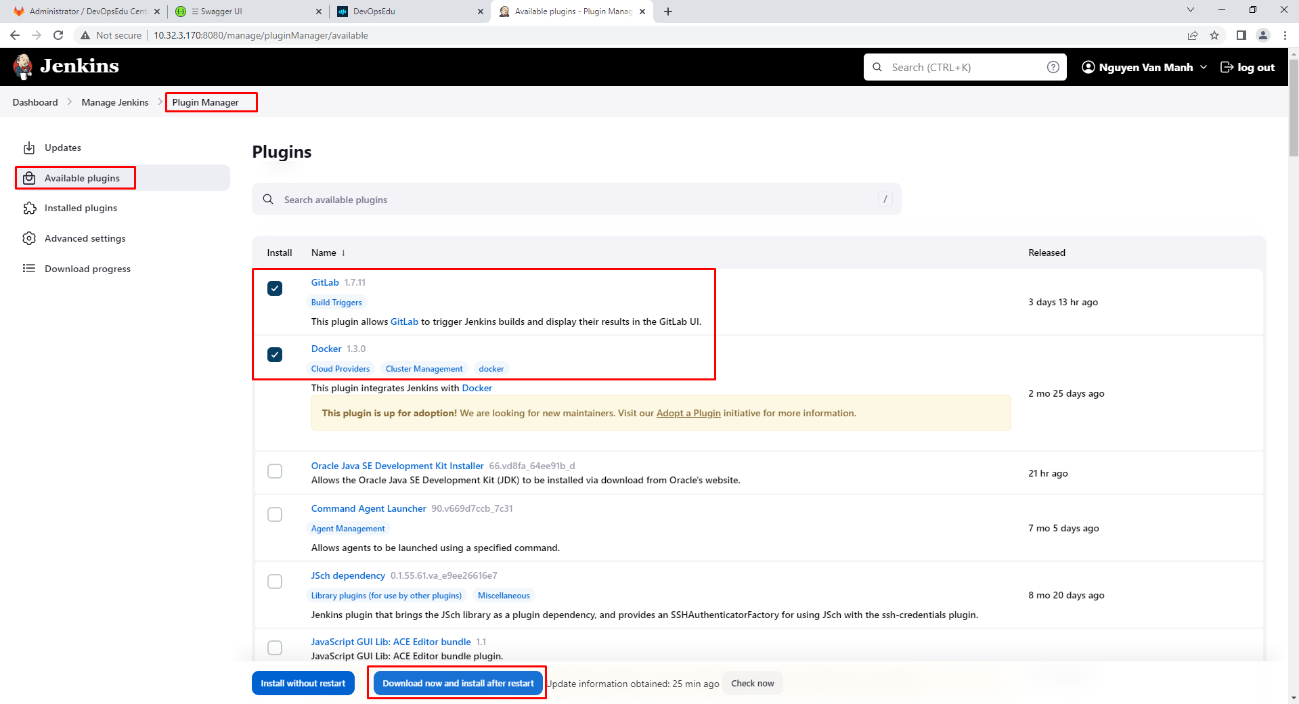The width and height of the screenshot is (1299, 704).
Task: Focus the Search available plugins field
Action: 577,199
